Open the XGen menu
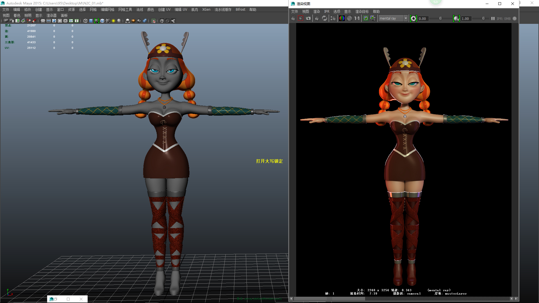The image size is (539, 303). click(x=206, y=10)
